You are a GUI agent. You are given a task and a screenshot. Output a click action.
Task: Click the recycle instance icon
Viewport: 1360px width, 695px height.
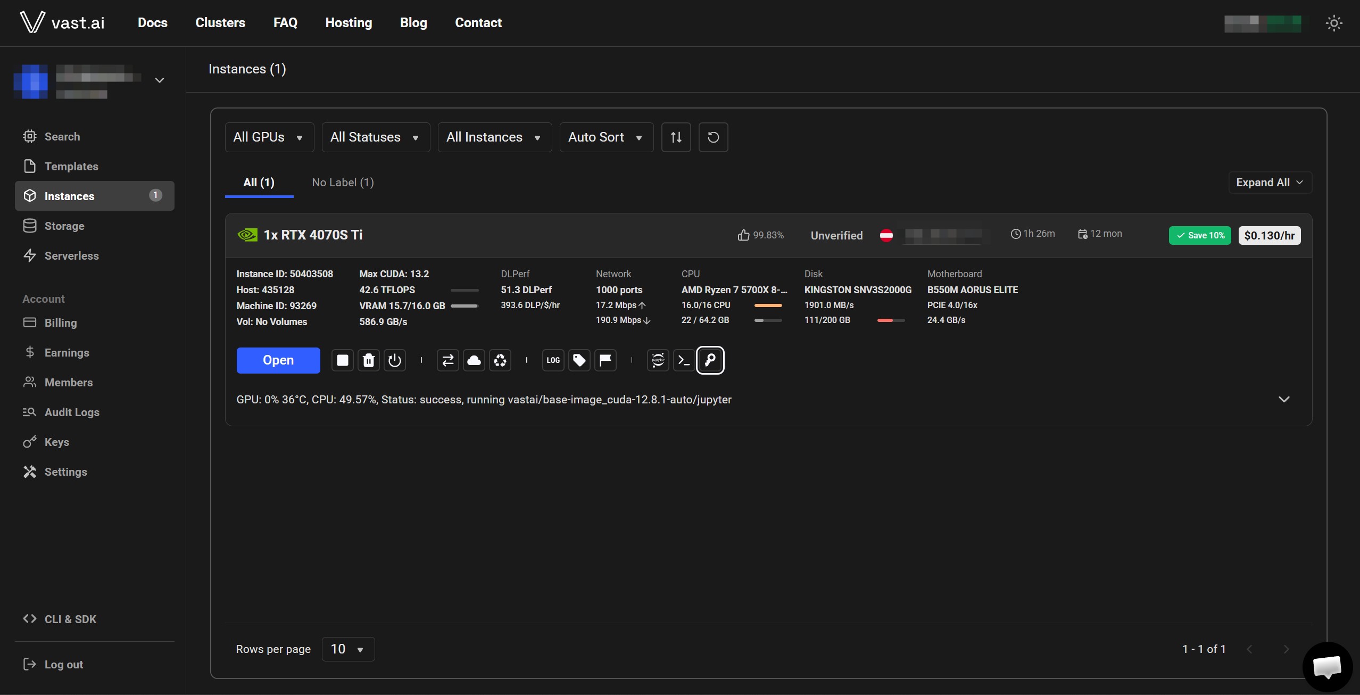click(500, 360)
